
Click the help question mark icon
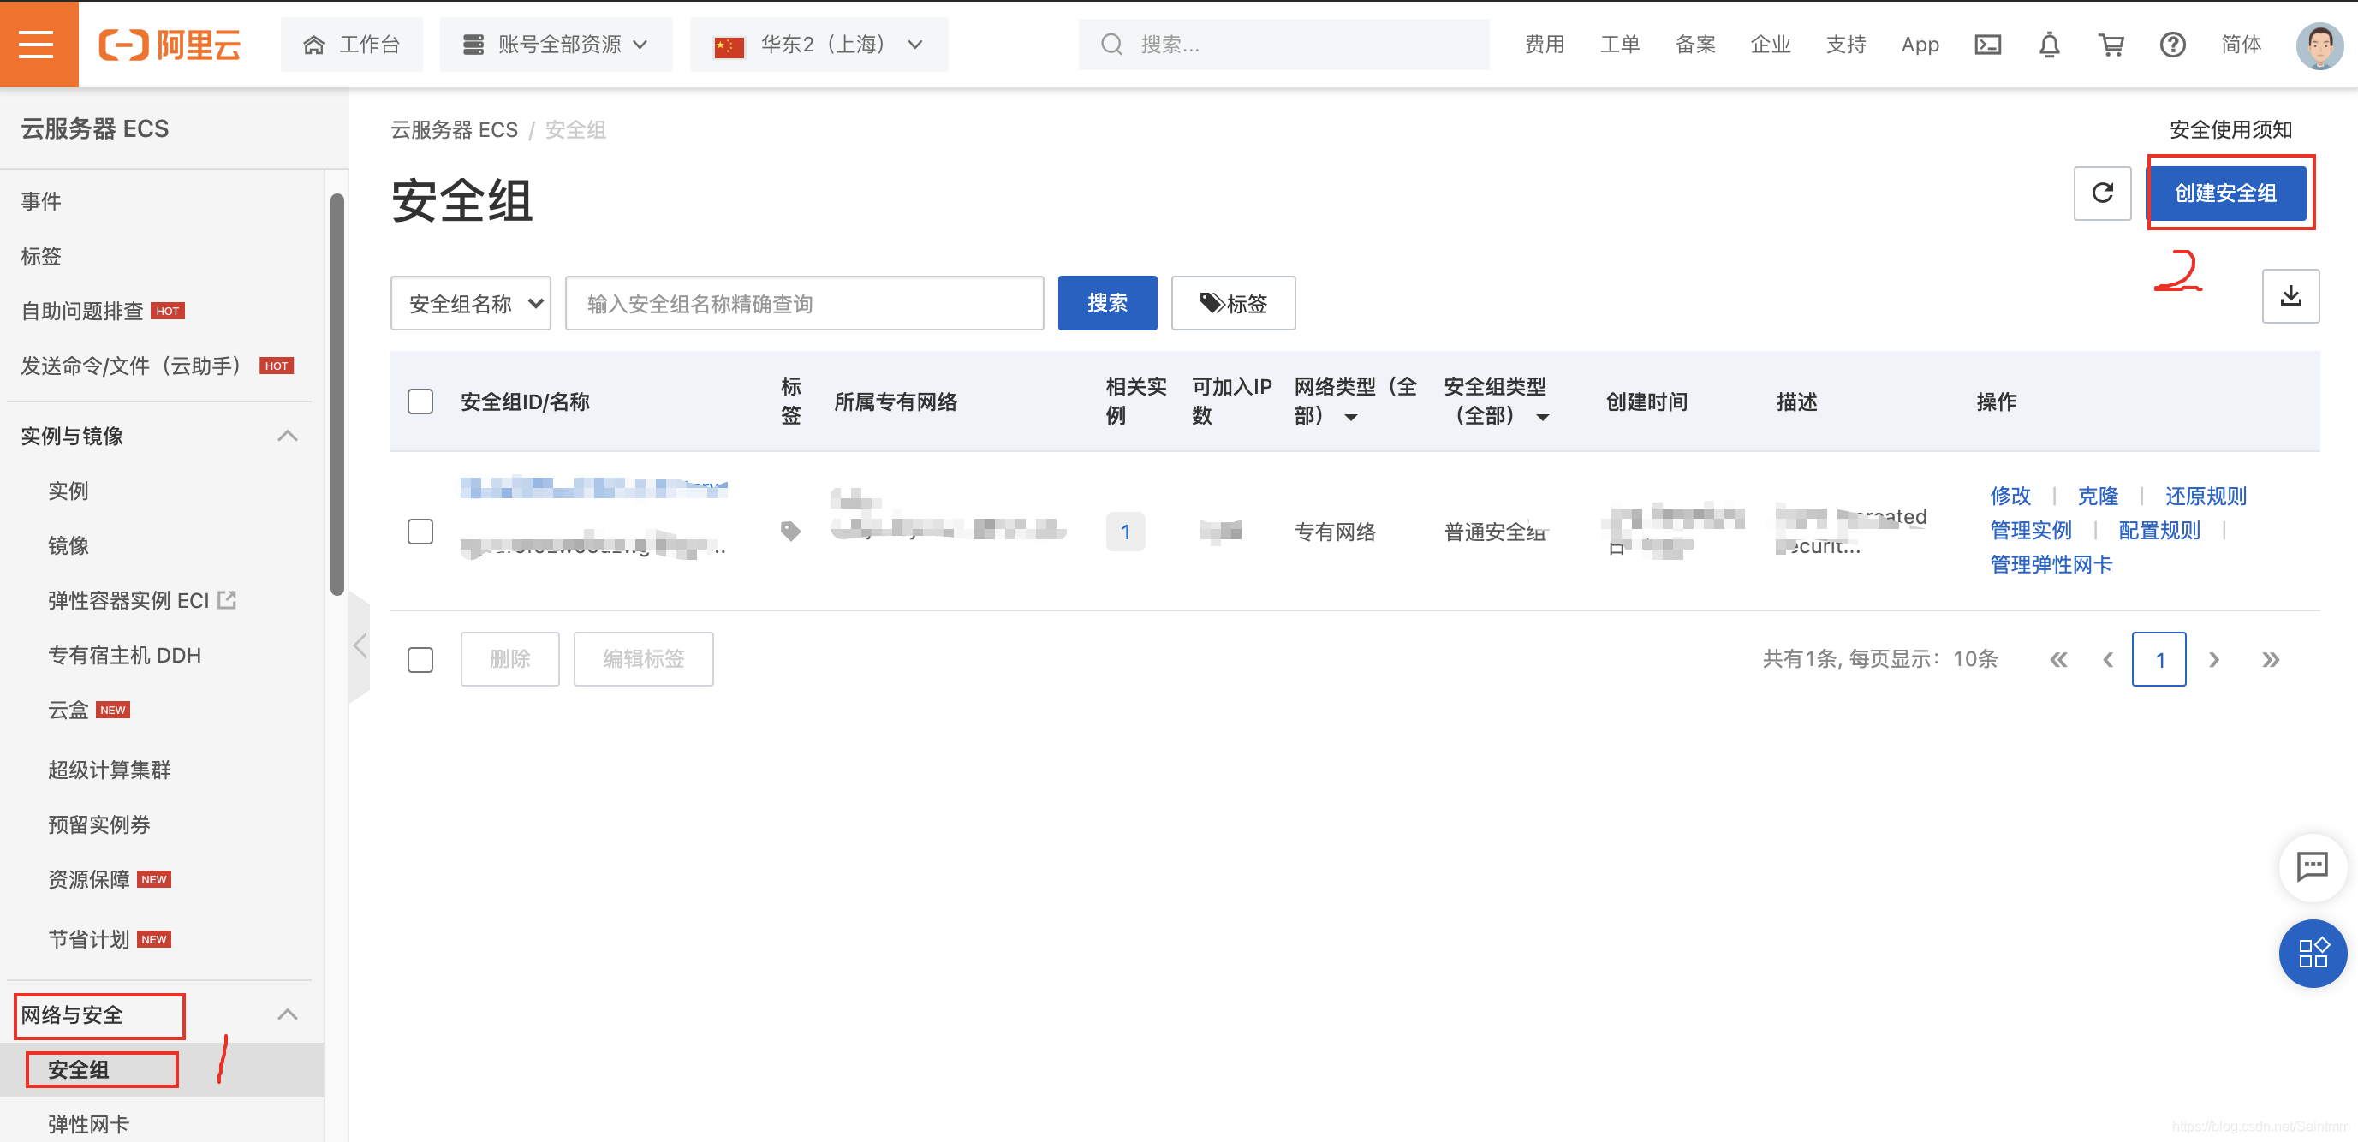click(2171, 44)
